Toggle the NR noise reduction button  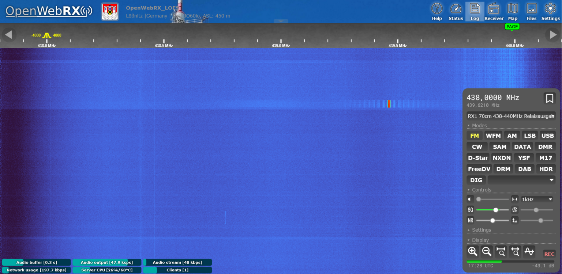470,220
